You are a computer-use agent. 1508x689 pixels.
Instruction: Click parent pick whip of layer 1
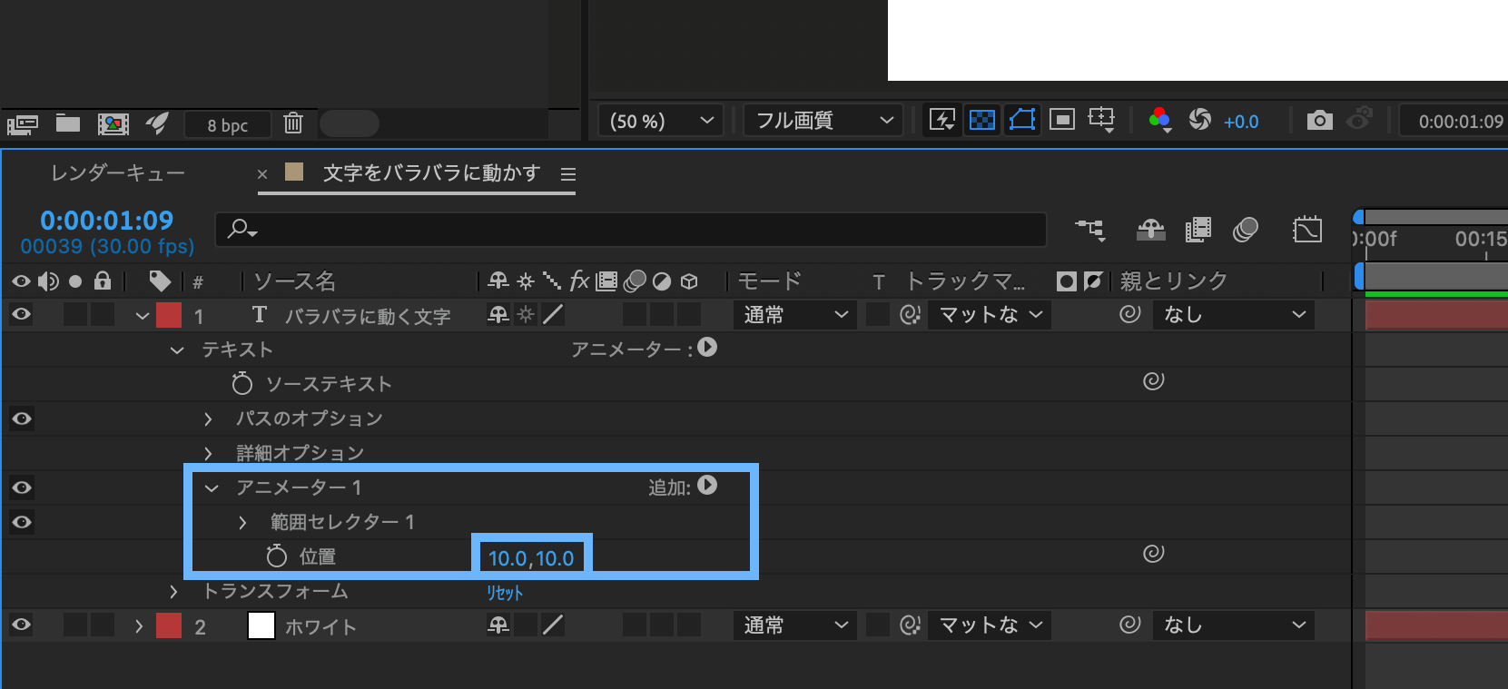(x=1129, y=314)
